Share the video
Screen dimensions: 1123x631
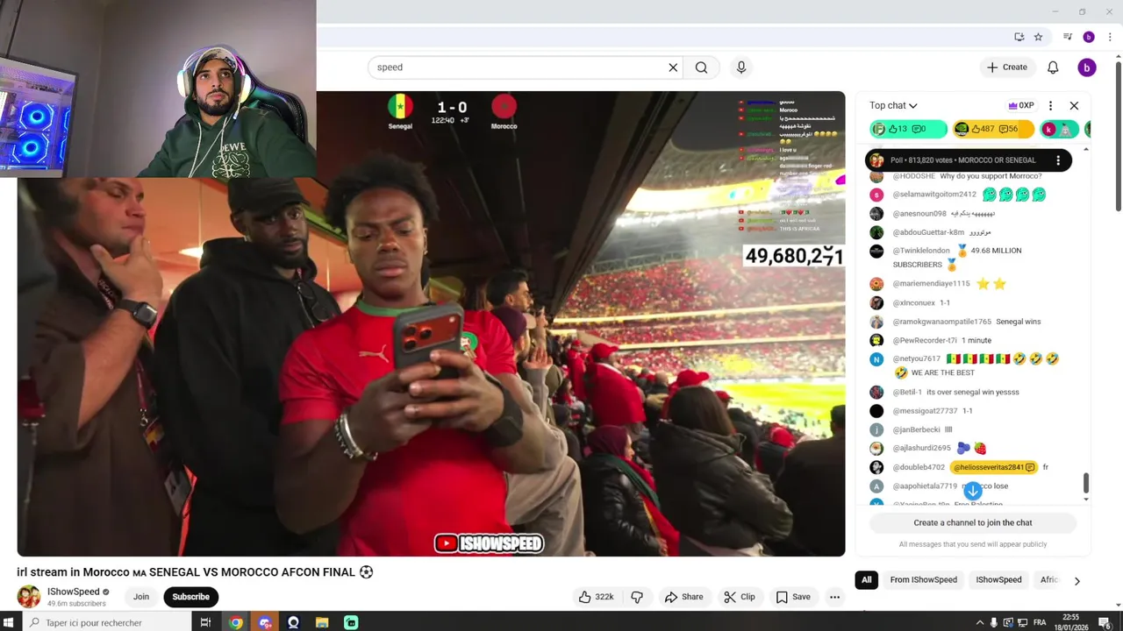[683, 597]
